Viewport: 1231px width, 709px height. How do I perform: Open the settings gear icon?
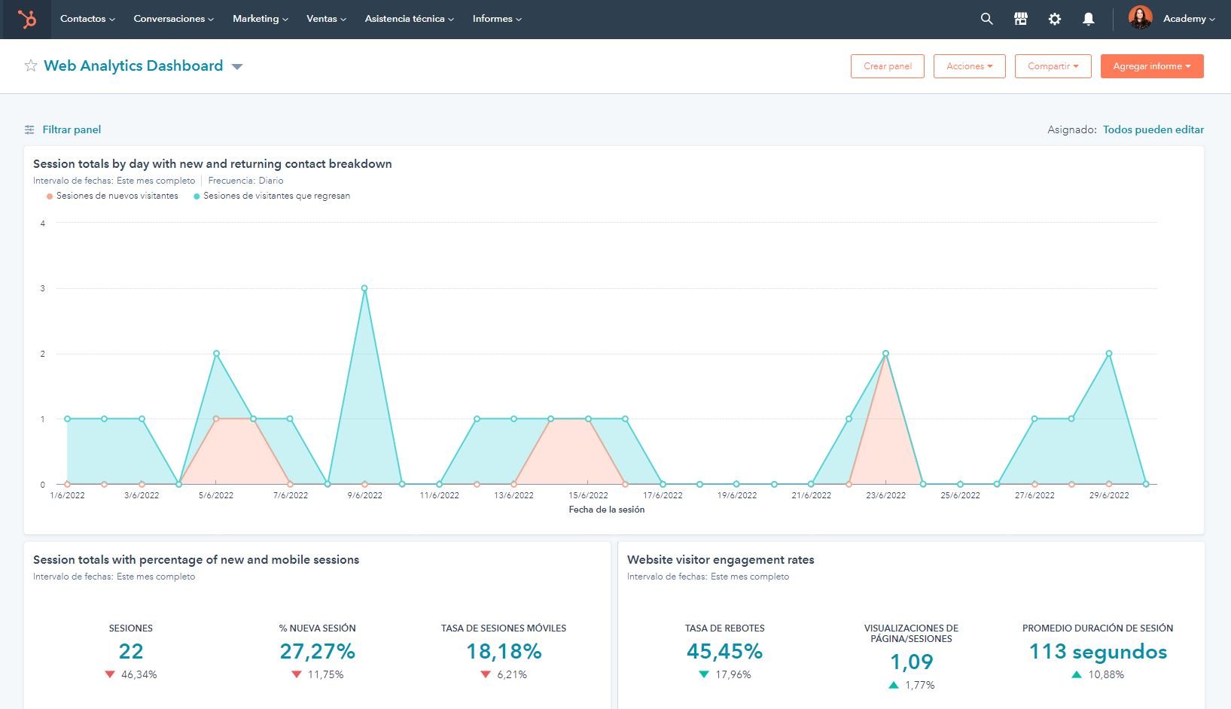pyautogui.click(x=1054, y=19)
